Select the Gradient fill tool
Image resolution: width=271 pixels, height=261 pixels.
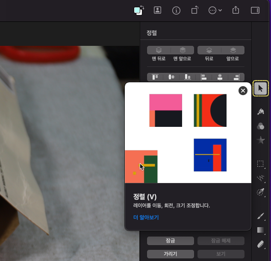[260, 230]
